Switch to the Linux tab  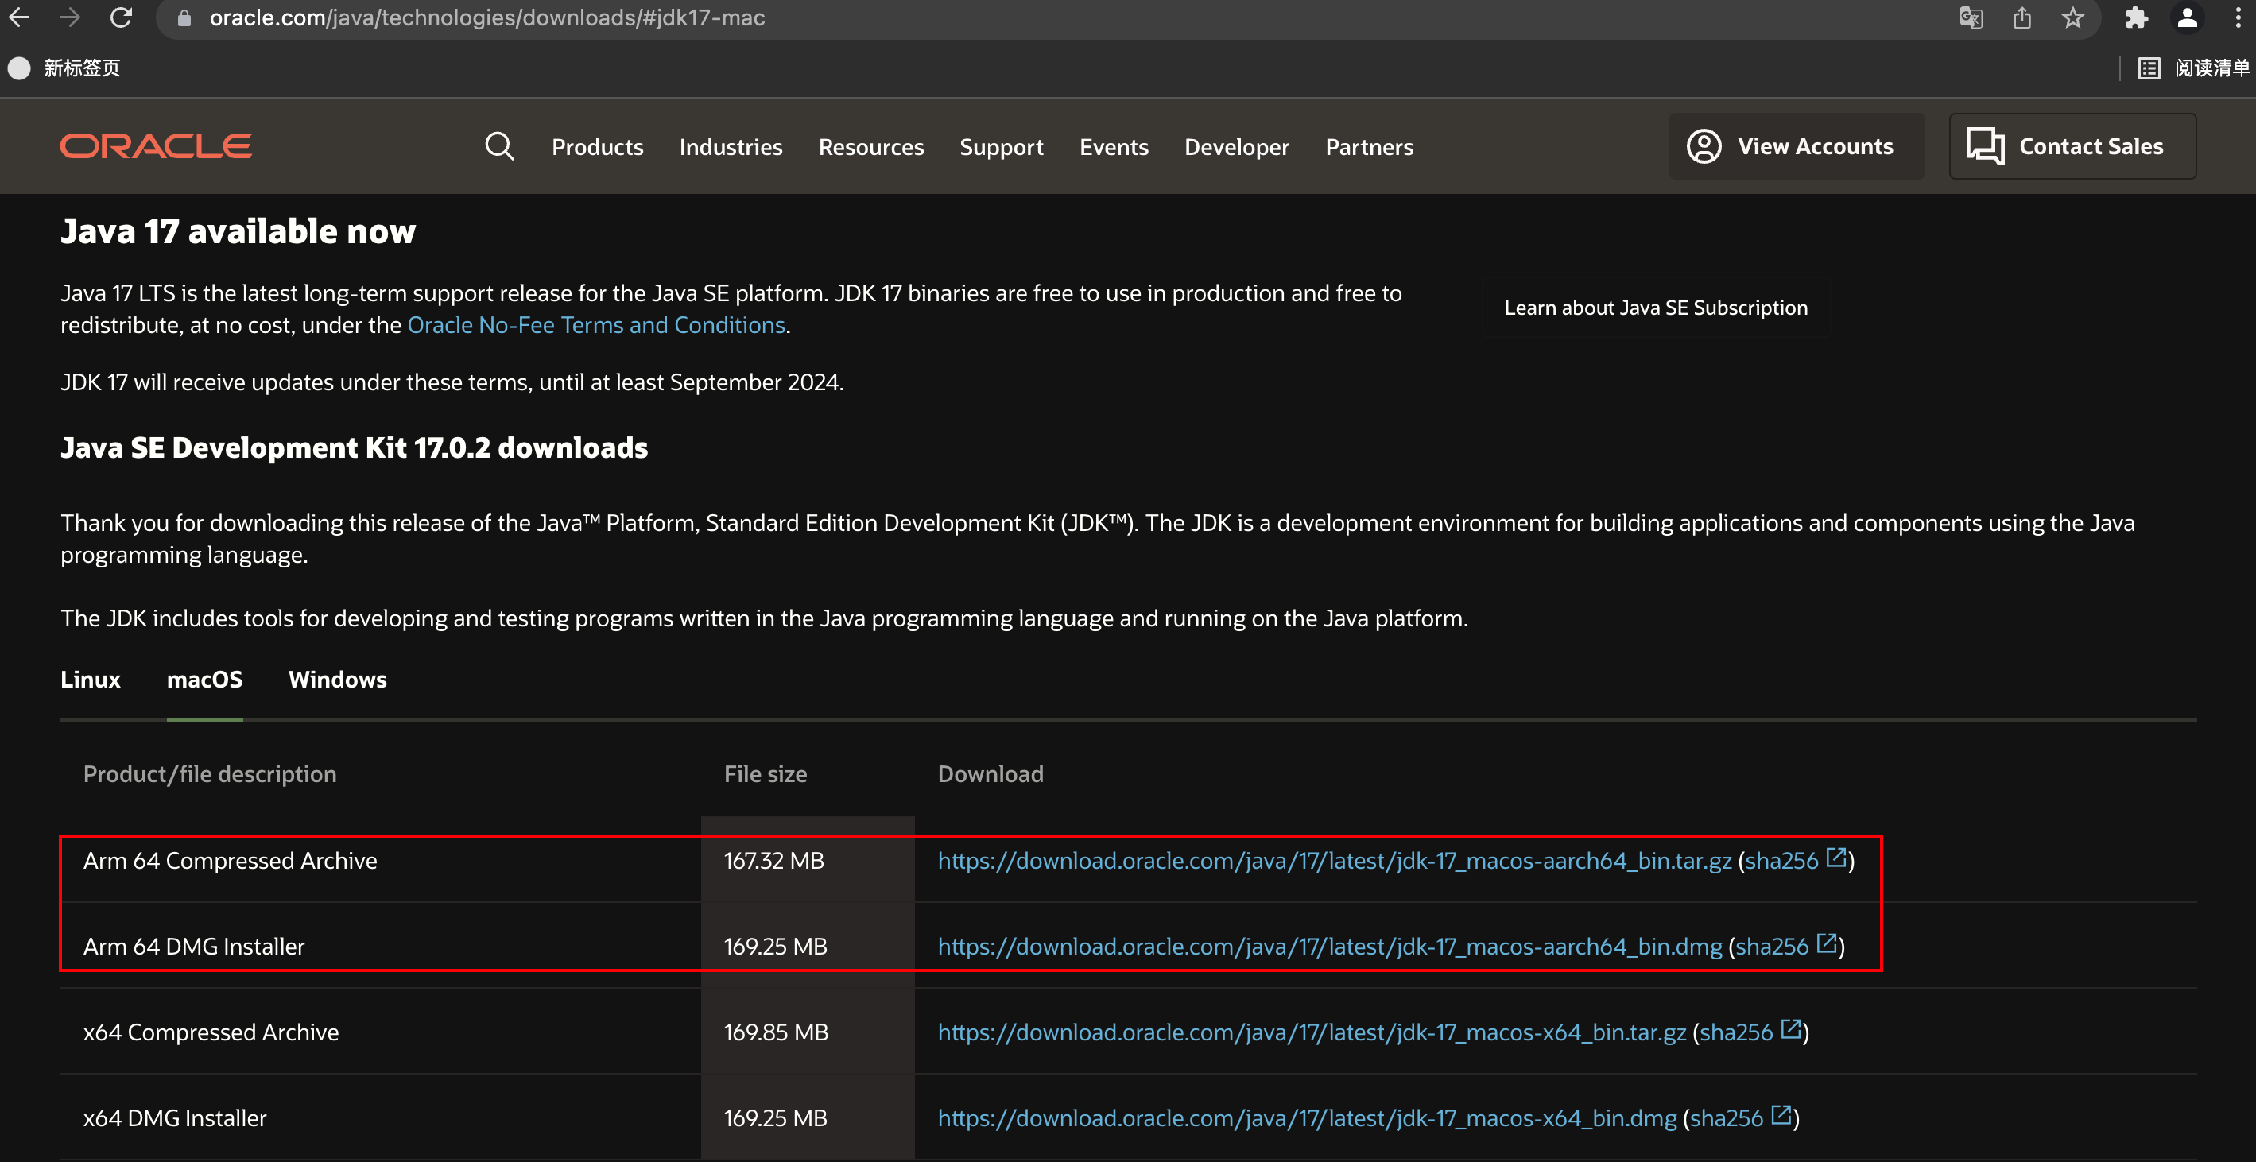pyautogui.click(x=90, y=680)
